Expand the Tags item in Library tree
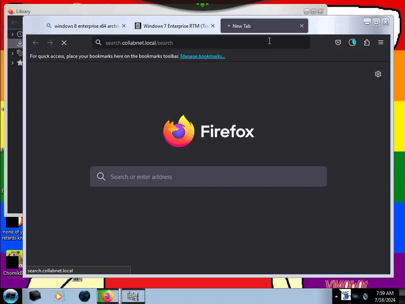The height and width of the screenshot is (304, 405). click(12, 53)
